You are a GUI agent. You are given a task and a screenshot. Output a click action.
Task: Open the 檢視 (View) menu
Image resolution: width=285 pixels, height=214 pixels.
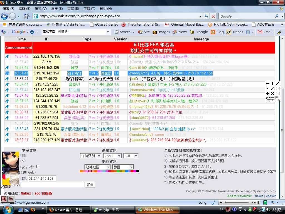point(41,9)
